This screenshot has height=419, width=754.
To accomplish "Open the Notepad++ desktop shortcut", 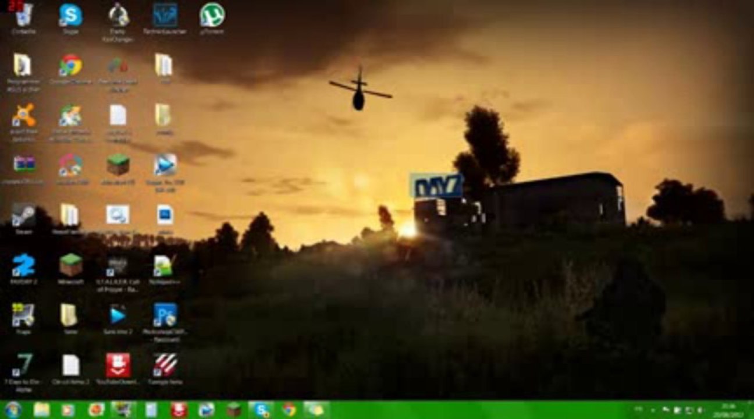I will pos(164,265).
